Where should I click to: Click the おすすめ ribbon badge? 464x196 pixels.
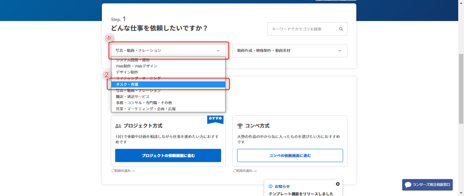(x=215, y=119)
